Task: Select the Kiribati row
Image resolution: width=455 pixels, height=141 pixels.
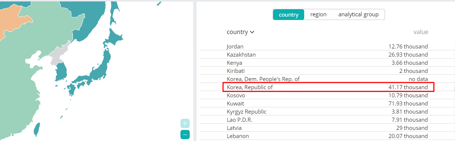Action: pyautogui.click(x=327, y=71)
